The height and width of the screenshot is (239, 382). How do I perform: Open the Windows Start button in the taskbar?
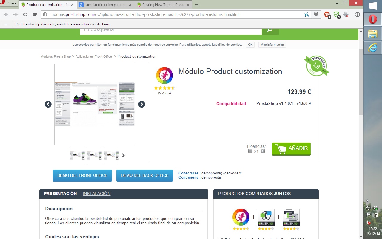pos(372,6)
